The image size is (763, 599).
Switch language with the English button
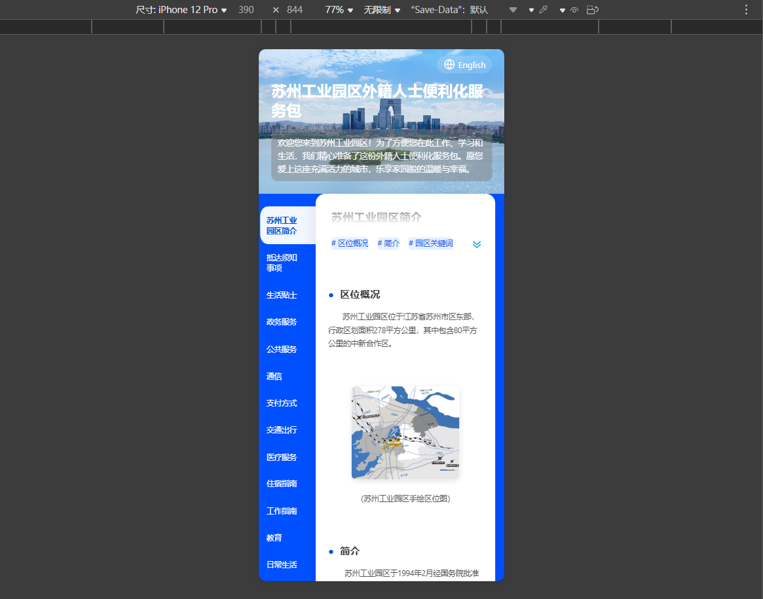point(465,65)
